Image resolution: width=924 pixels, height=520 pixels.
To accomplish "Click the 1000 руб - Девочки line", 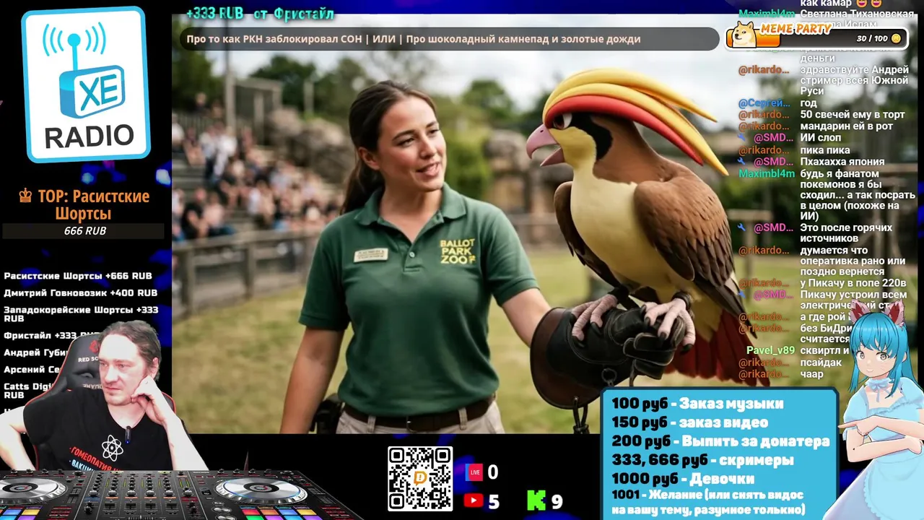I will tap(683, 479).
